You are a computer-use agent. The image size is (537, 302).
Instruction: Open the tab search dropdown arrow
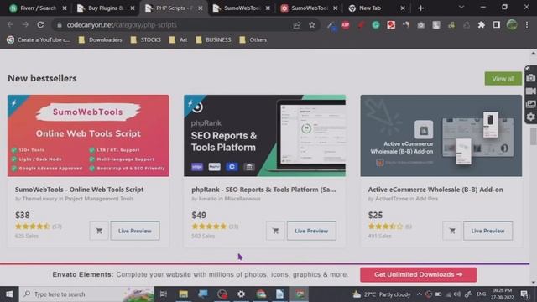(461, 8)
